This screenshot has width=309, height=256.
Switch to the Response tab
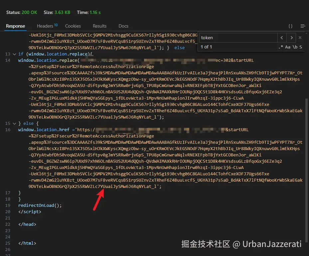click(x=15, y=26)
